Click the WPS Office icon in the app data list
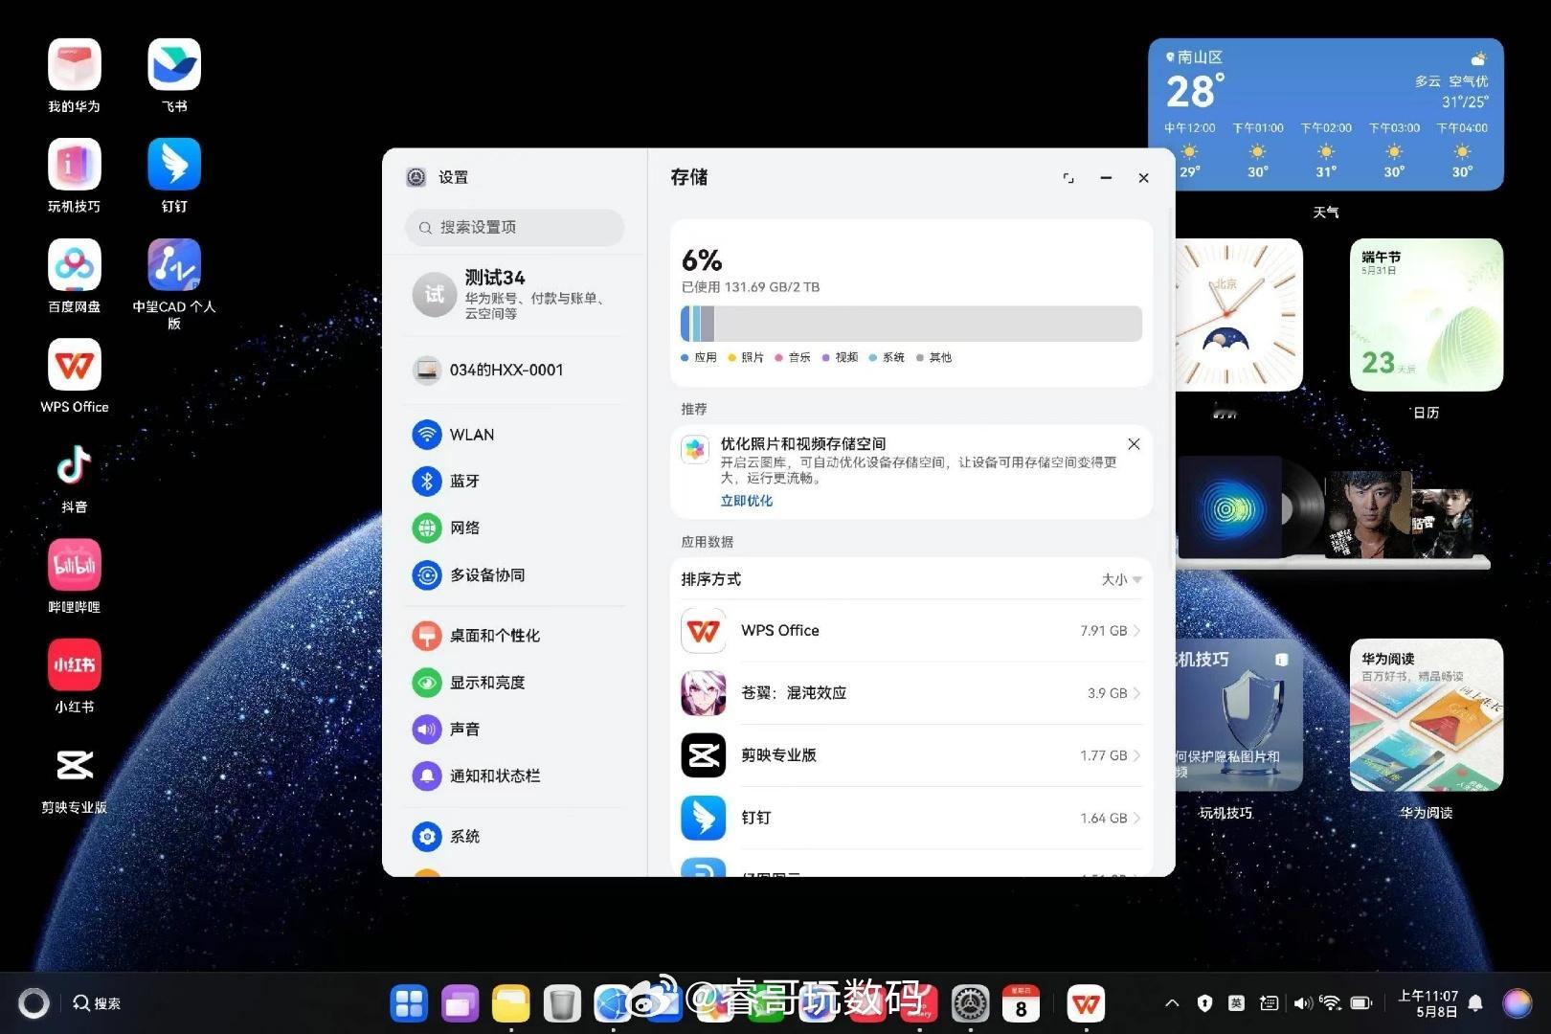This screenshot has height=1034, width=1551. pyautogui.click(x=704, y=631)
